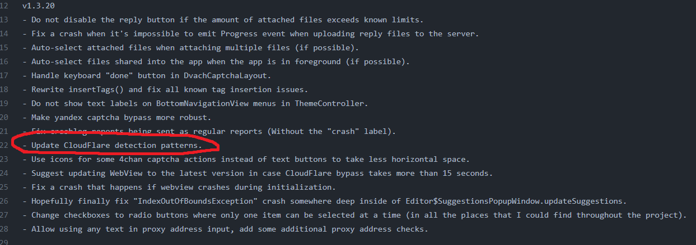
Task: Click the insertTags() text on line 18
Action: point(93,89)
